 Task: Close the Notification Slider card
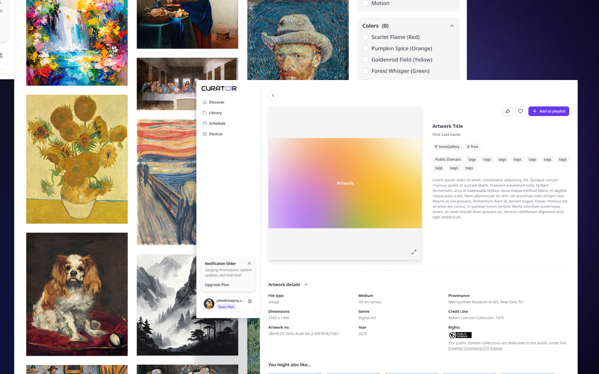point(249,263)
